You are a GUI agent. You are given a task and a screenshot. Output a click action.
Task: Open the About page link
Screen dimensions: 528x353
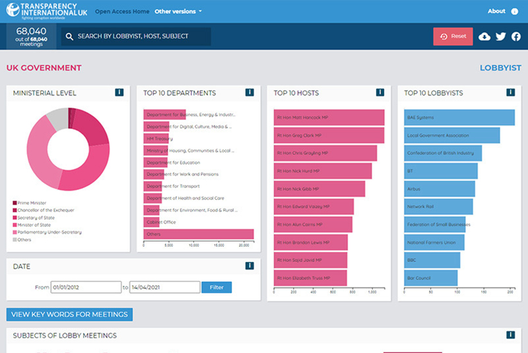coord(496,11)
